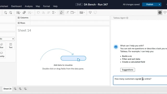Click the Show Mark Labels icon
167x94 pixels.
coord(67,13)
